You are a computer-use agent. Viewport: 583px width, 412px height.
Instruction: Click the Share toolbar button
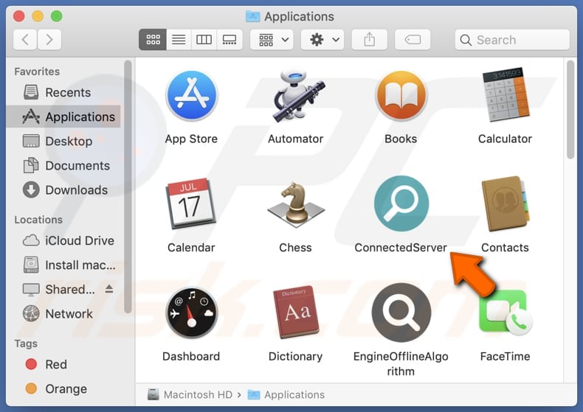[369, 39]
